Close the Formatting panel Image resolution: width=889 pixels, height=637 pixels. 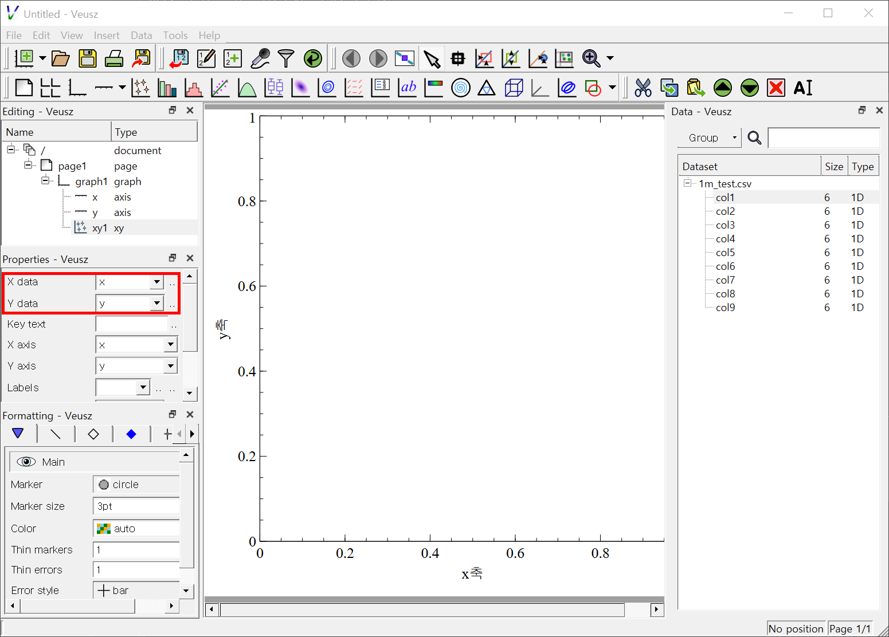(x=190, y=414)
